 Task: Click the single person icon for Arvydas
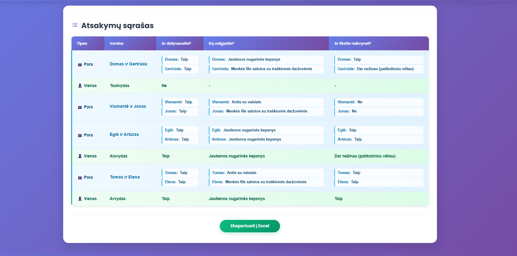[80, 199]
